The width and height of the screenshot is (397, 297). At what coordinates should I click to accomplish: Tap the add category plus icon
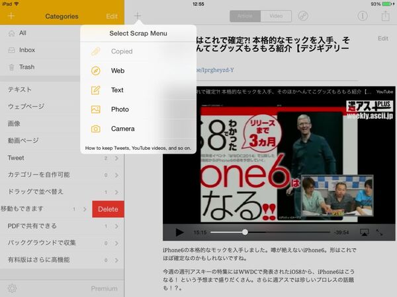11,16
